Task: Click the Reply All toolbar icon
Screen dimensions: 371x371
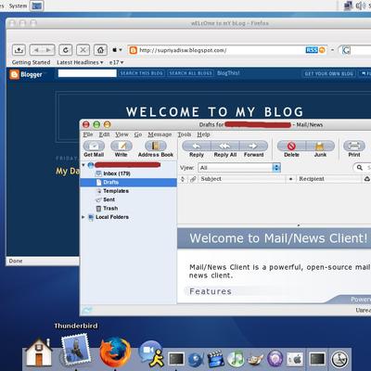Action: click(x=224, y=146)
